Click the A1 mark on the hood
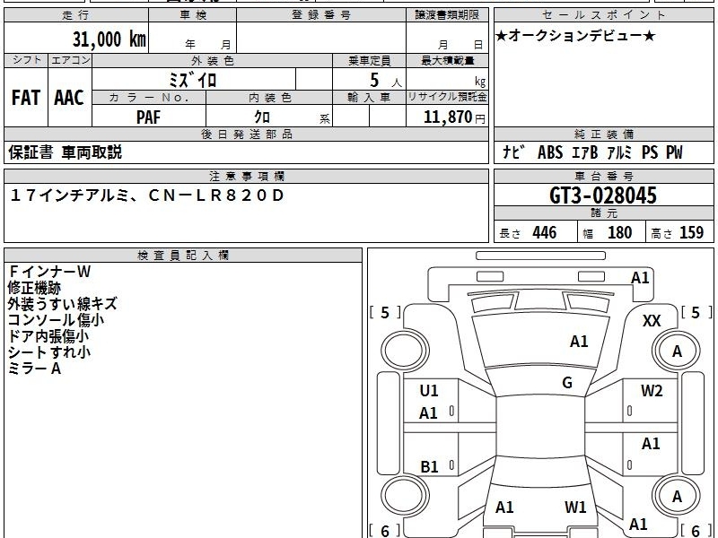Screen dimensions: 718x538 [579, 342]
